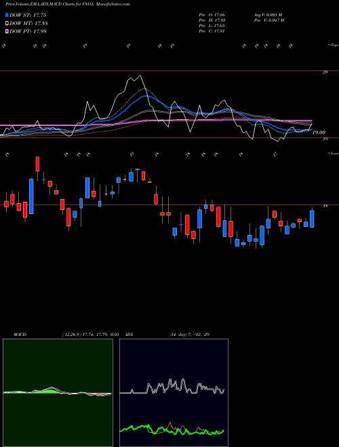Click the ADX '(14 day)' parameter values
Image resolution: width=339 pixels, height=447 pixels.
click(189, 335)
